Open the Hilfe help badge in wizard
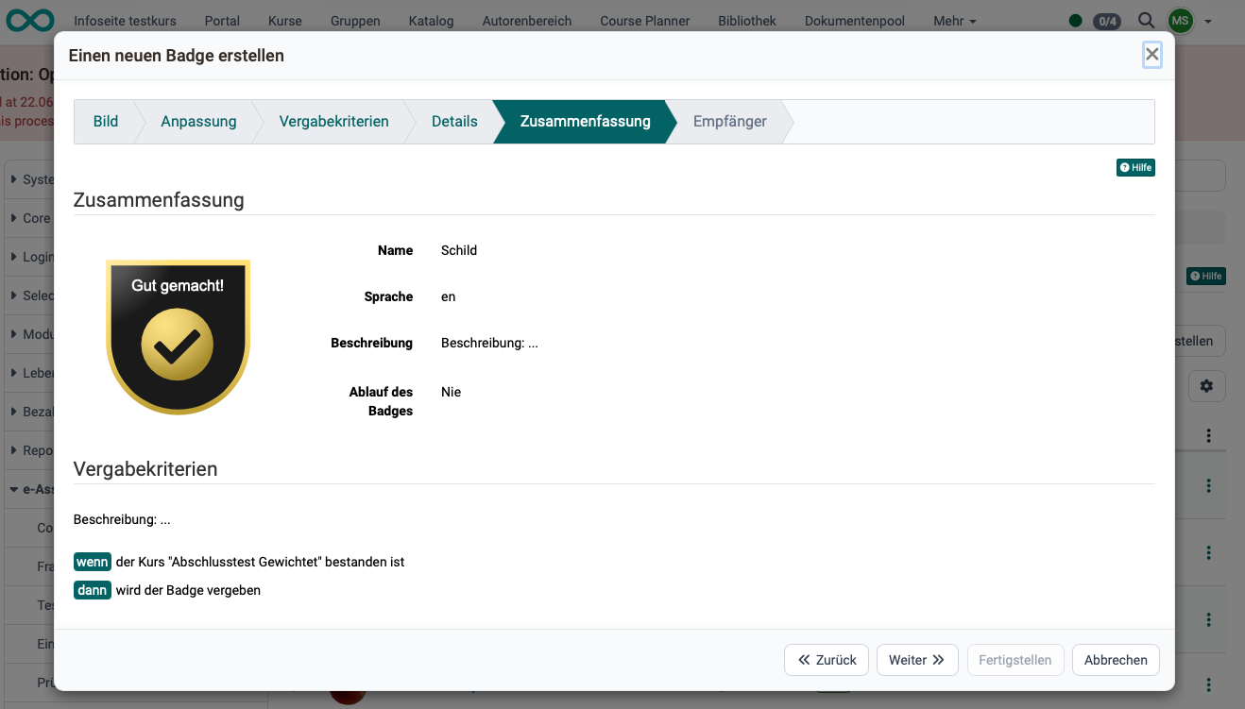The width and height of the screenshot is (1245, 709). [1135, 167]
